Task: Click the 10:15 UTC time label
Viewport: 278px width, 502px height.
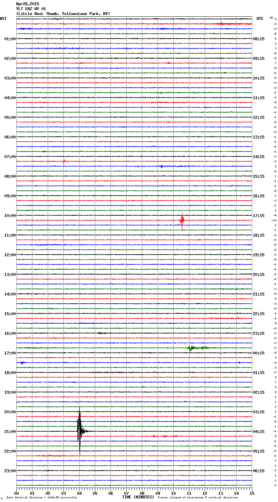Action: point(259,78)
